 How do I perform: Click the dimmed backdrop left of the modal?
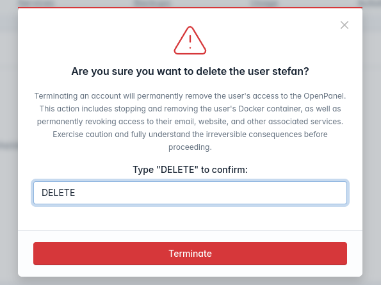click(x=9, y=146)
